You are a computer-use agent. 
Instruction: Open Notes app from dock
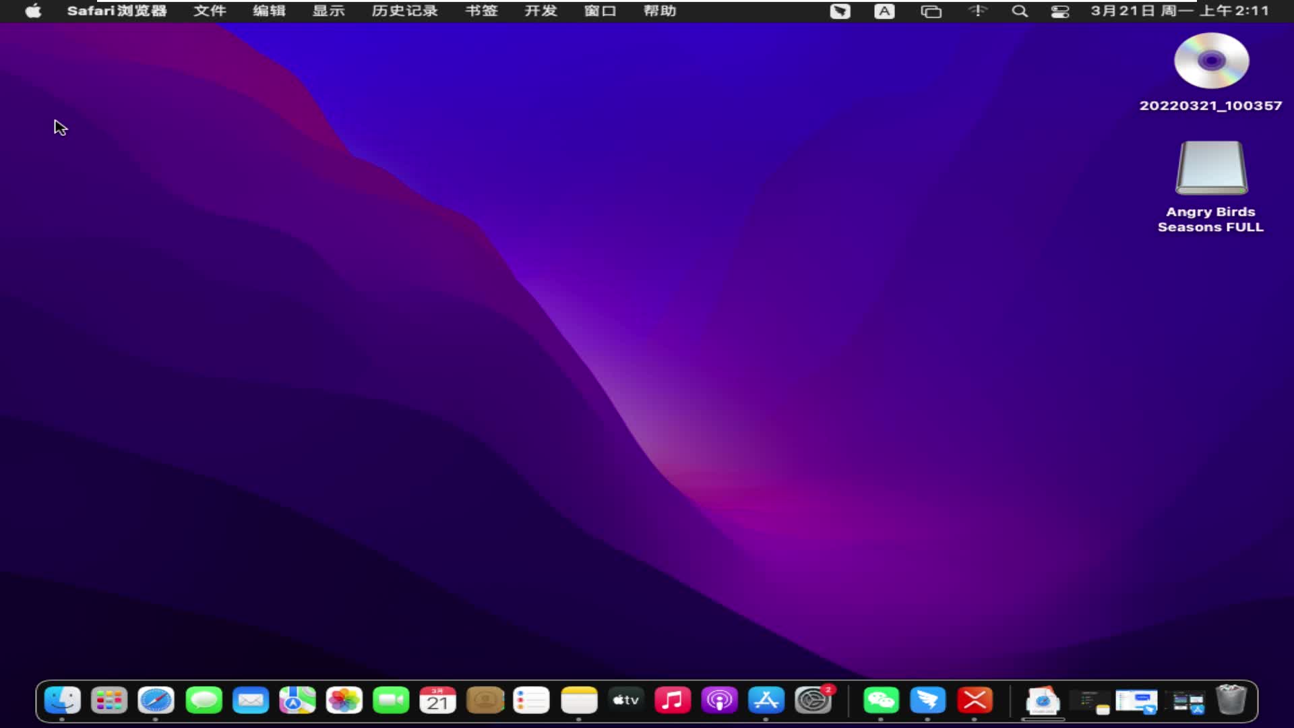point(578,701)
